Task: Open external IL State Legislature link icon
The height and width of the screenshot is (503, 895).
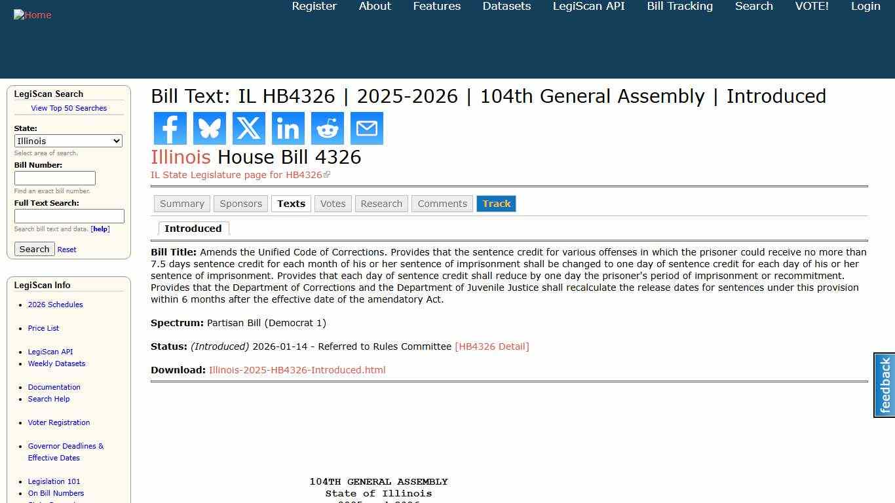Action: click(327, 174)
